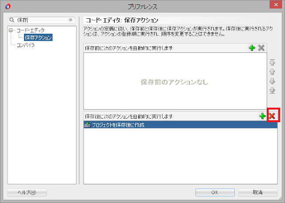Close the プリファレンス dialog window
This screenshot has width=285, height=203.
coord(276,5)
